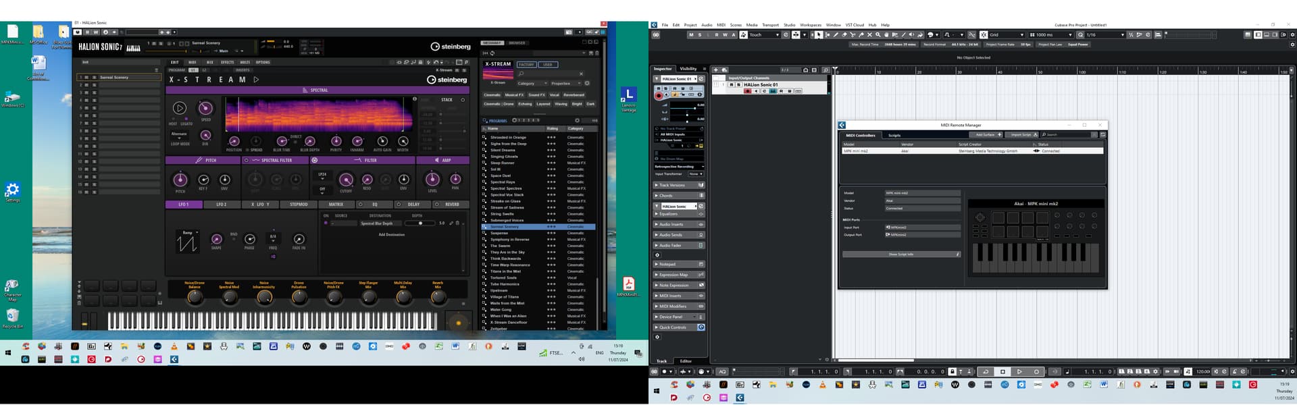The width and height of the screenshot is (1297, 405).
Task: Switch to Editor tab at inspector bottom
Action: click(x=686, y=361)
